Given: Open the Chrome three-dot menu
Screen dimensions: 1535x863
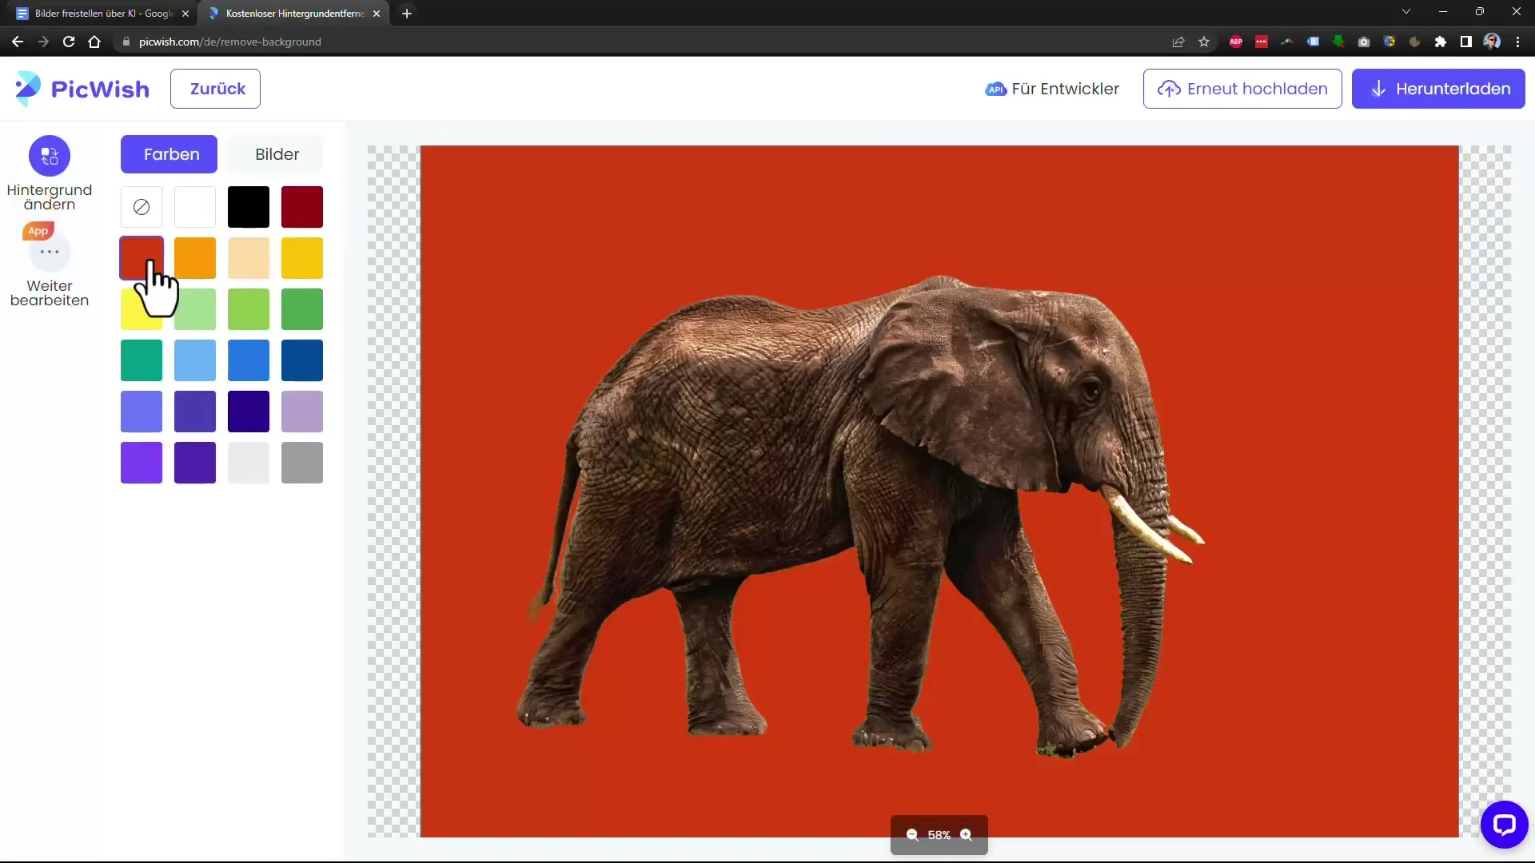Looking at the screenshot, I should [1517, 42].
